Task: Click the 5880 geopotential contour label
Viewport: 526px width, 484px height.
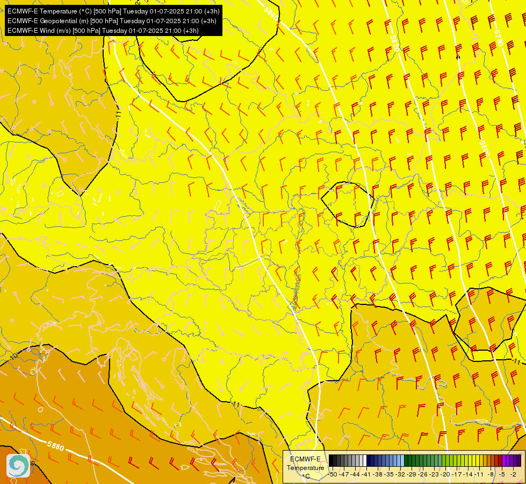Action: click(56, 446)
